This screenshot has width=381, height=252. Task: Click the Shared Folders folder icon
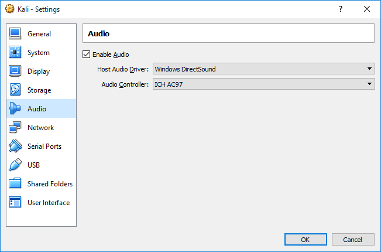(15, 183)
